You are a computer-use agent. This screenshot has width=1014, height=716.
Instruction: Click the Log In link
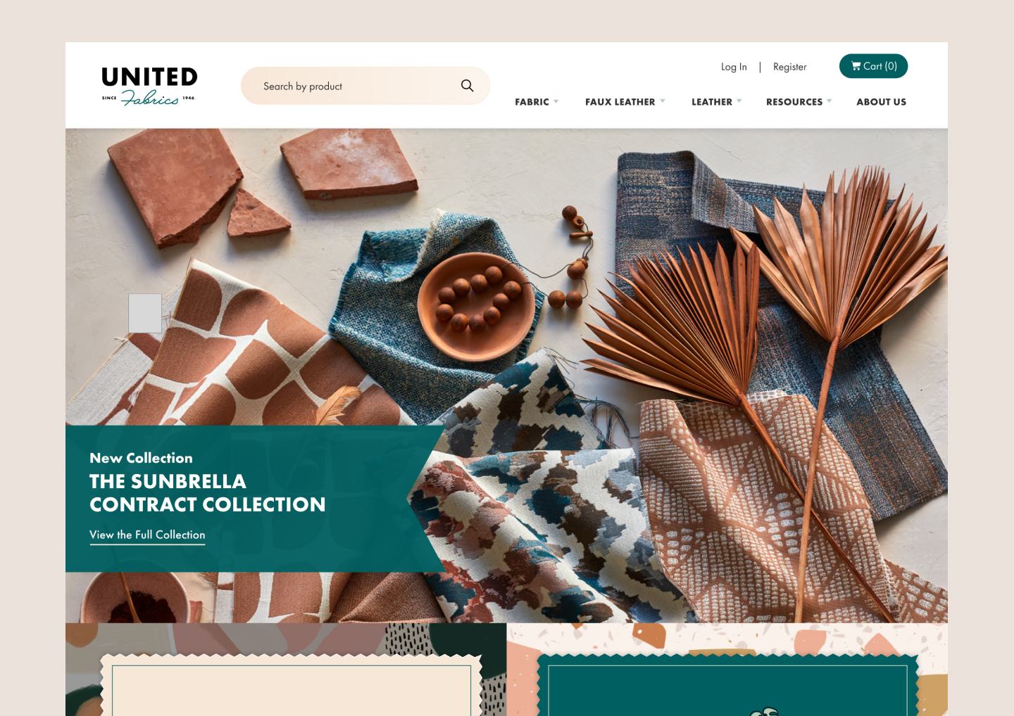click(x=734, y=67)
